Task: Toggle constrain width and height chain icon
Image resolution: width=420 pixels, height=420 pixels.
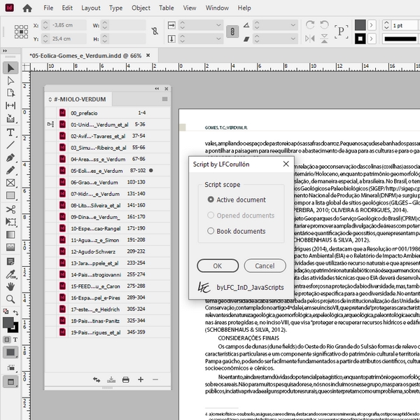Action: point(155,31)
